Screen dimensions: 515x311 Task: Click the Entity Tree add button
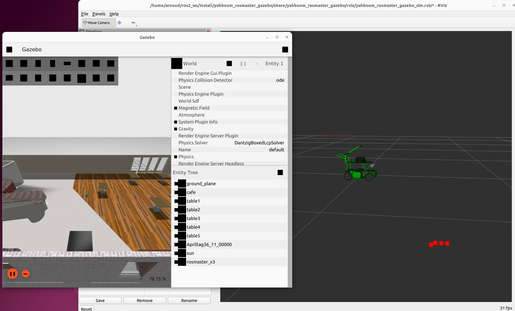[280, 172]
